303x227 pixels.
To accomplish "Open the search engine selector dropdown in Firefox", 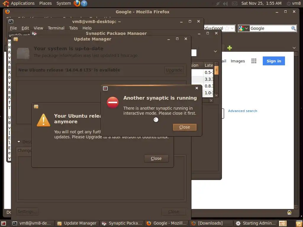I will (244, 28).
